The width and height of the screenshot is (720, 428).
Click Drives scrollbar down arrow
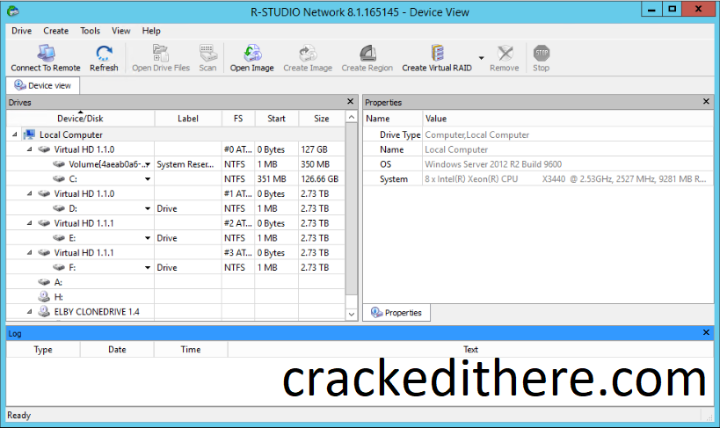[x=352, y=314]
